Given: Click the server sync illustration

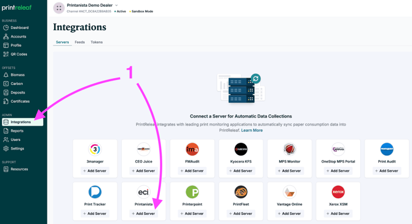Looking at the screenshot, I should 241,89.
